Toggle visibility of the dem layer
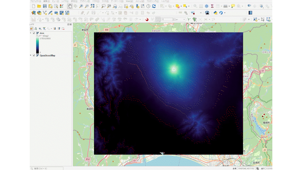This screenshot has height=170, width=302. pos(34,33)
